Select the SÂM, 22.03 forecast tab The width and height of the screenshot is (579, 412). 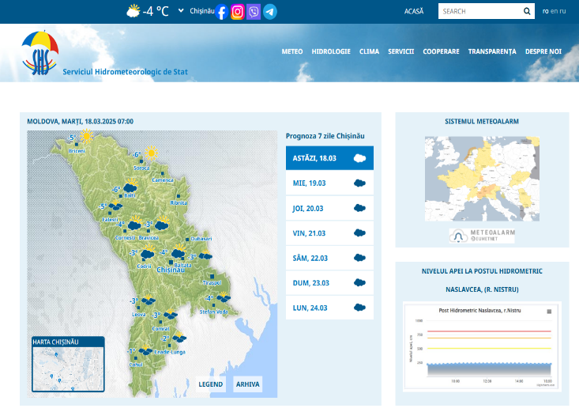coord(329,258)
